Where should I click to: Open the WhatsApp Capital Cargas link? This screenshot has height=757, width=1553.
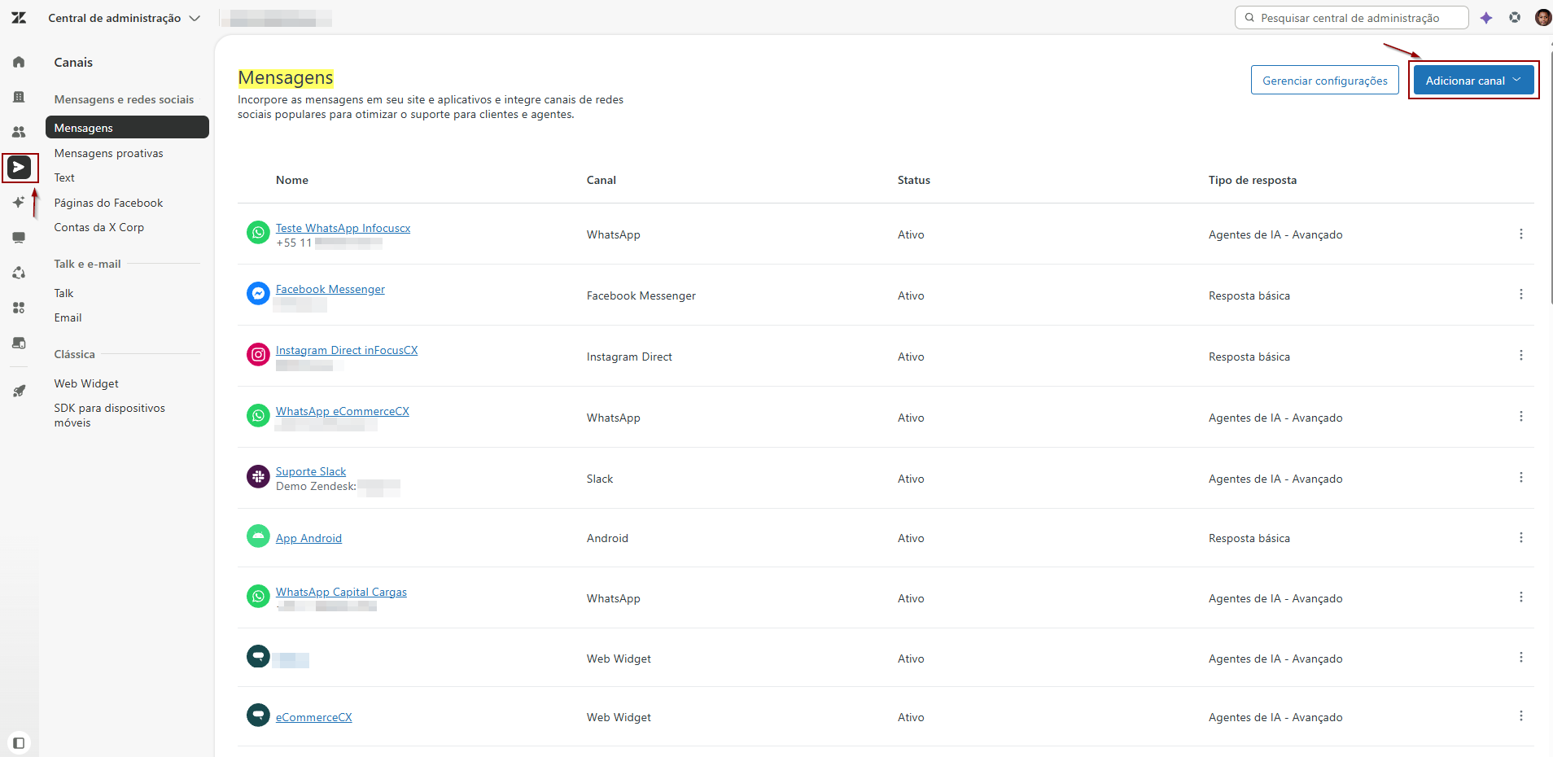pos(341,592)
